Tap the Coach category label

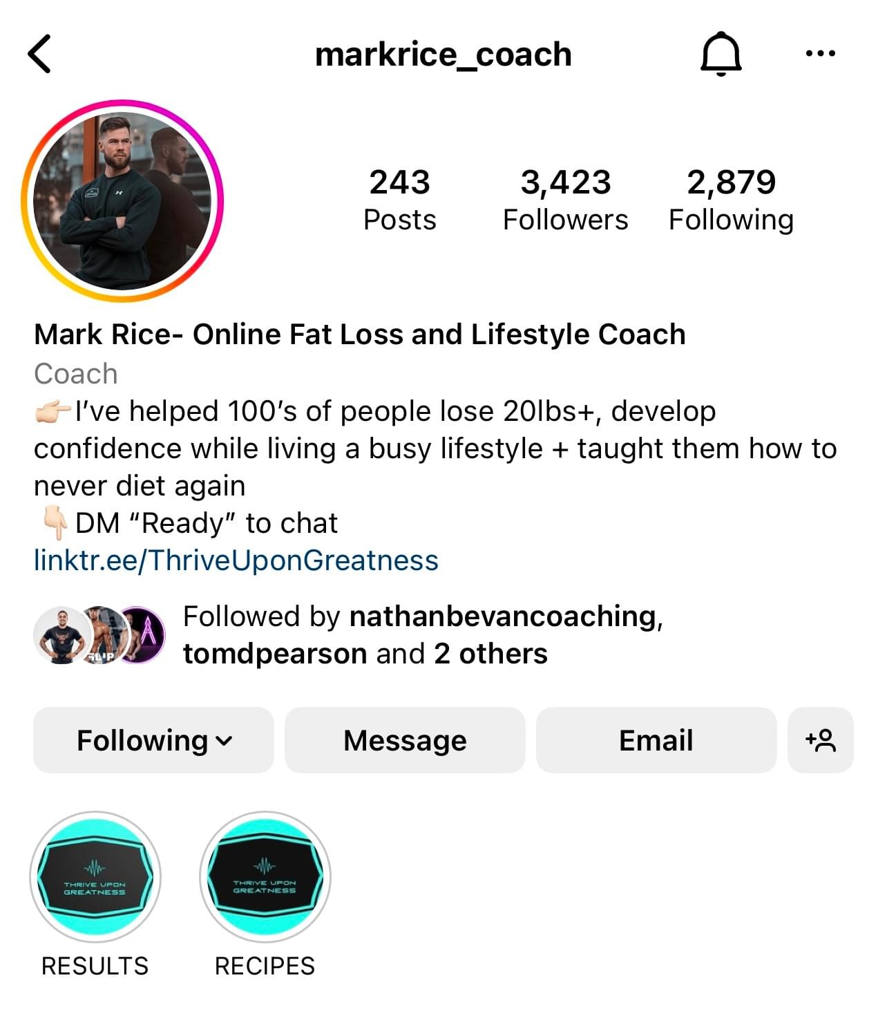75,373
